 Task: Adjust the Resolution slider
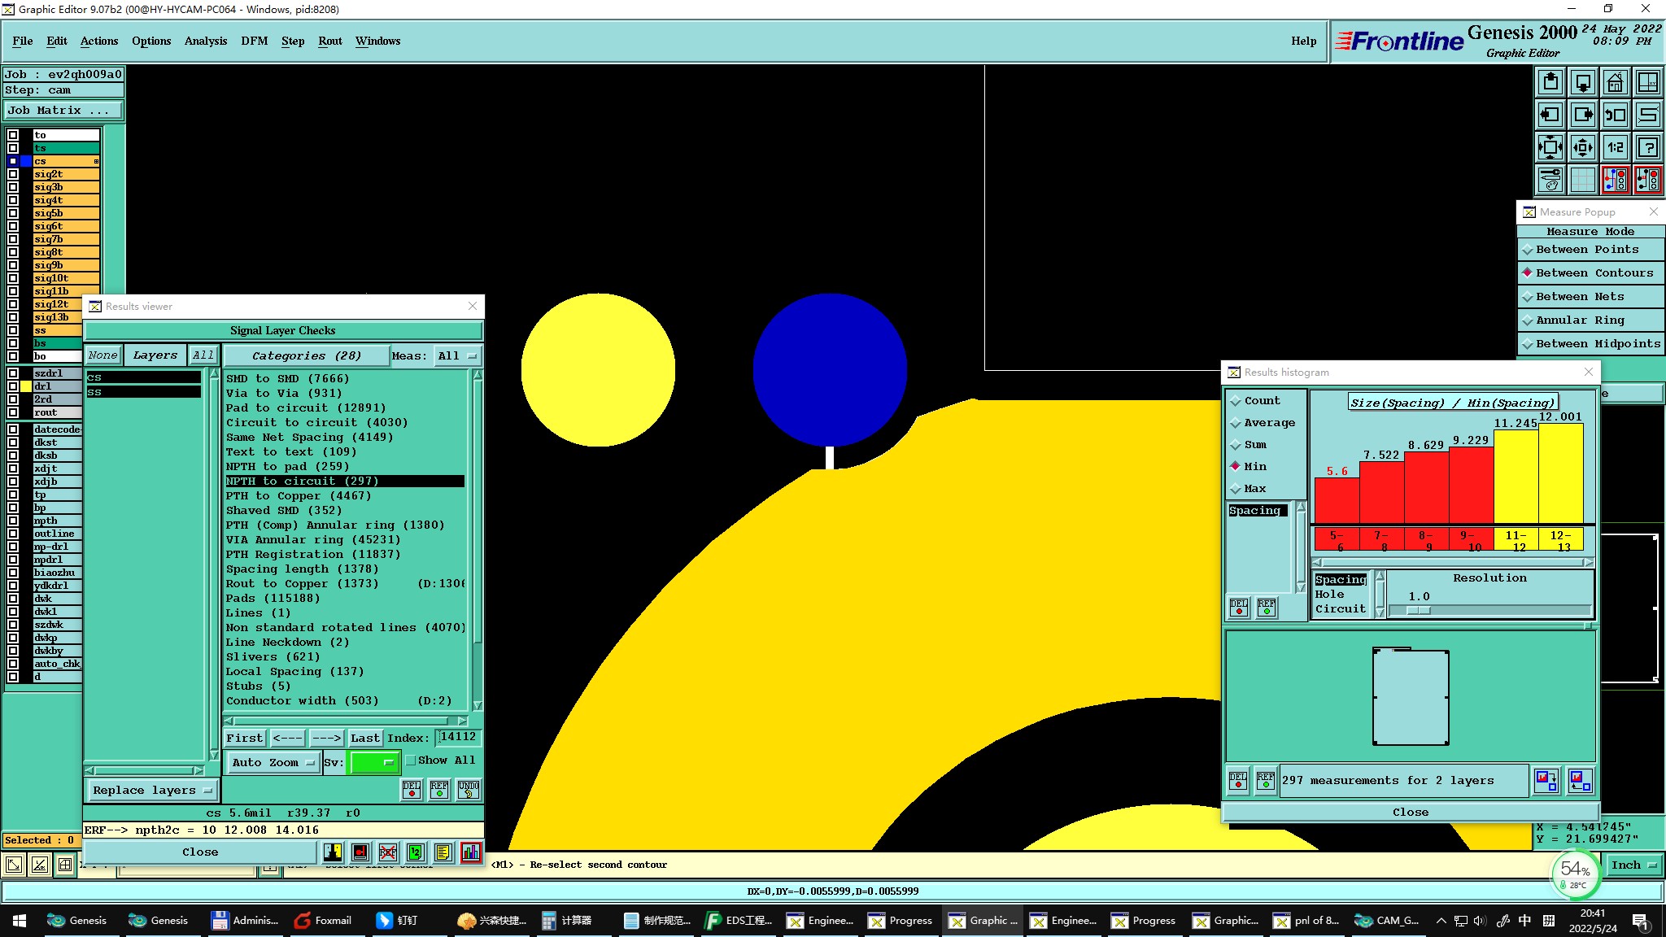coord(1418,610)
